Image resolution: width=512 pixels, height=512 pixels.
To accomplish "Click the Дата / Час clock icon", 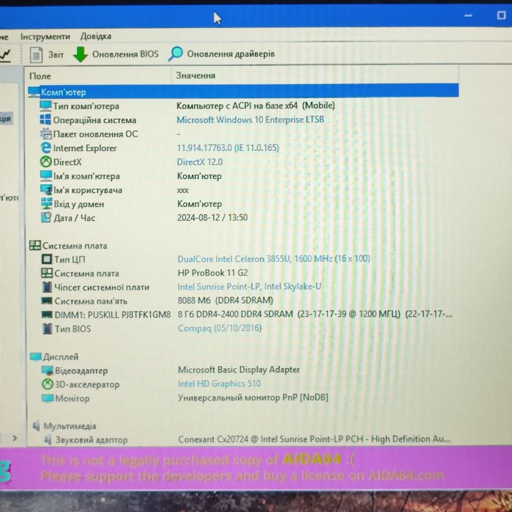I will 47,218.
